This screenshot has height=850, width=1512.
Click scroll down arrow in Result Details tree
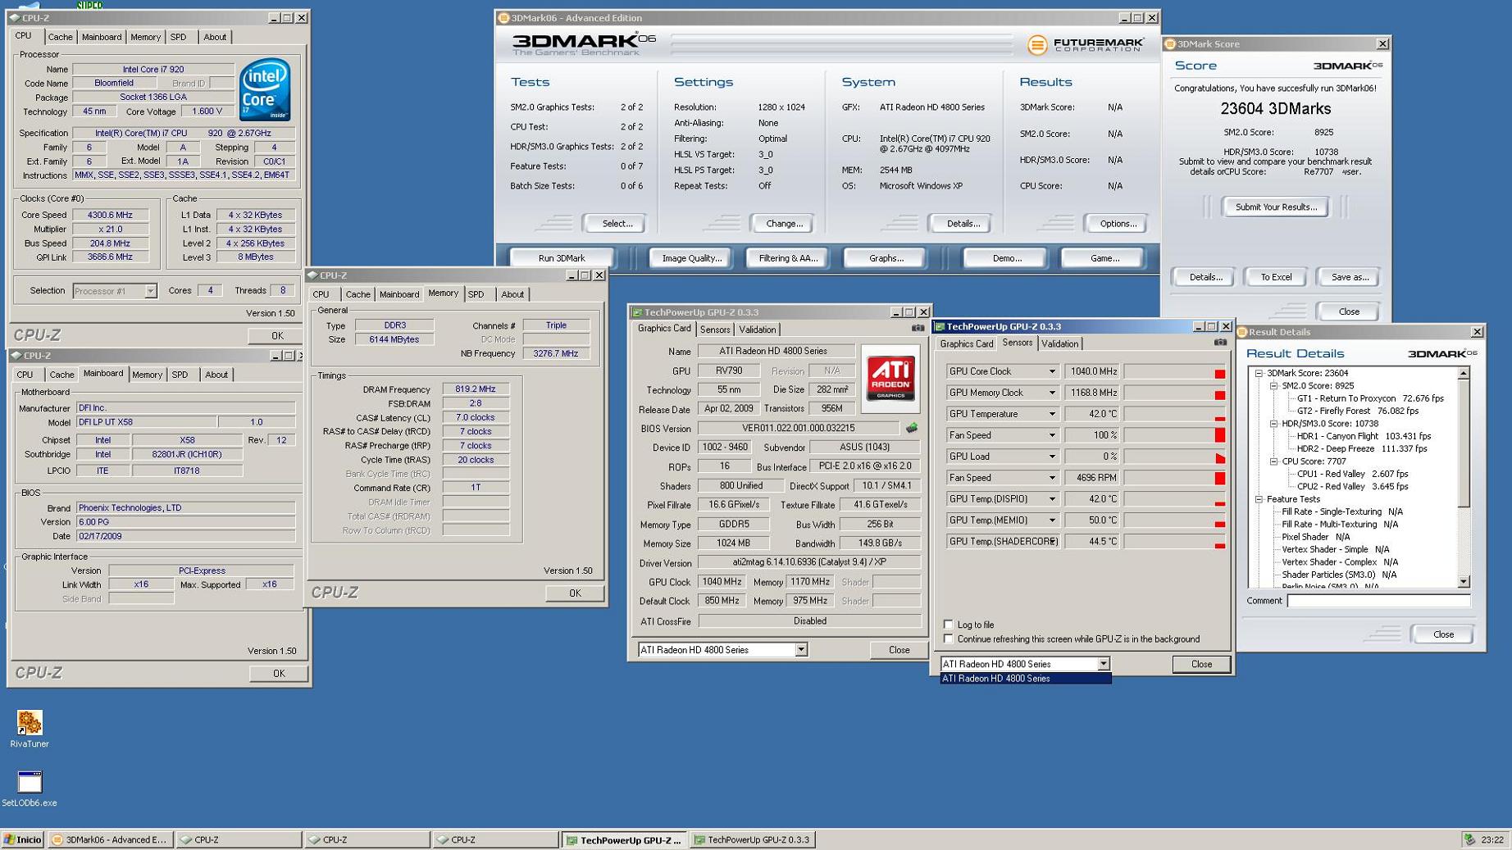(1464, 582)
